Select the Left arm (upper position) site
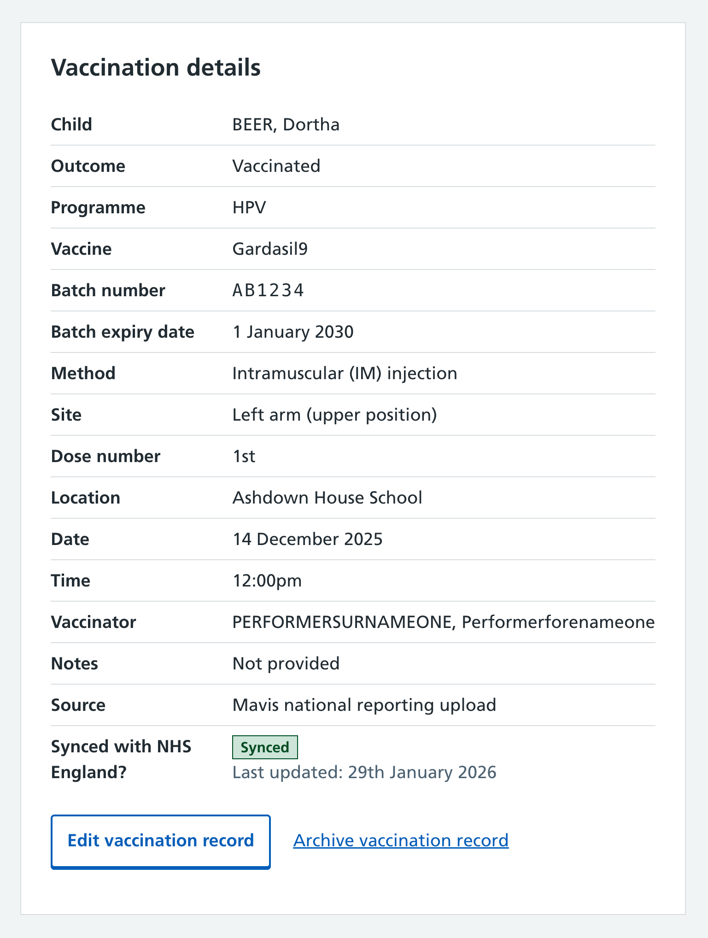Viewport: 708px width, 938px height. (x=335, y=415)
